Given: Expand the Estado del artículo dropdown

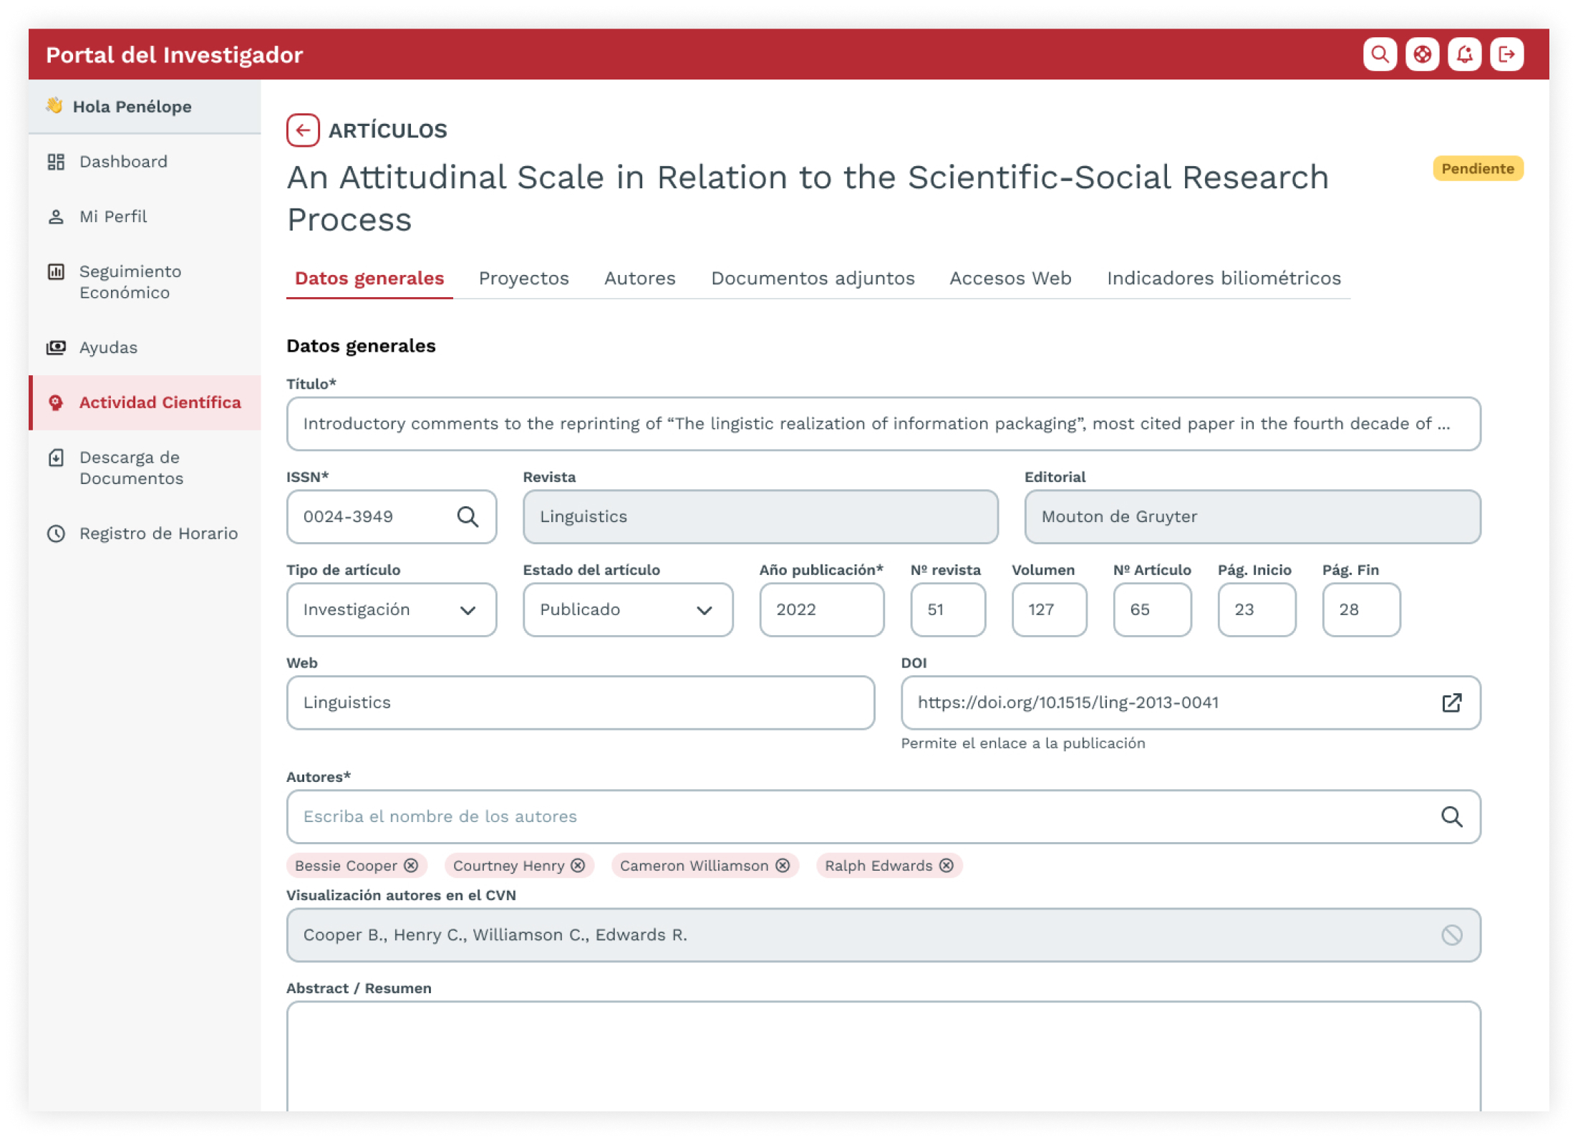Looking at the screenshot, I should (x=627, y=609).
